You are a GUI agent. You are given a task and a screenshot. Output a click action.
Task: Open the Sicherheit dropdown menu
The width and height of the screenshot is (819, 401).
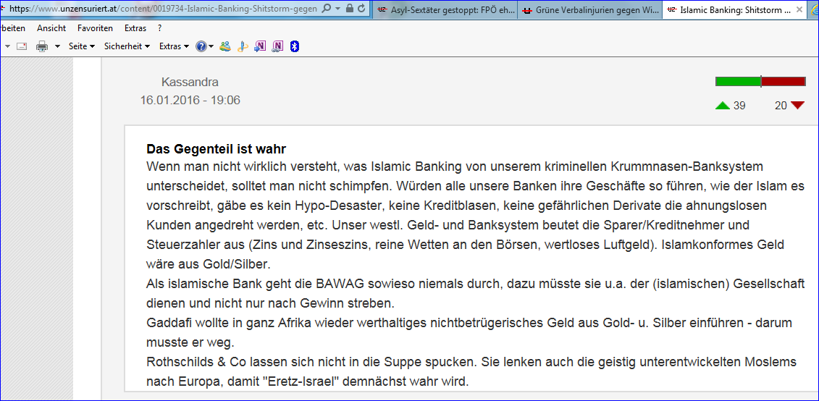click(127, 46)
